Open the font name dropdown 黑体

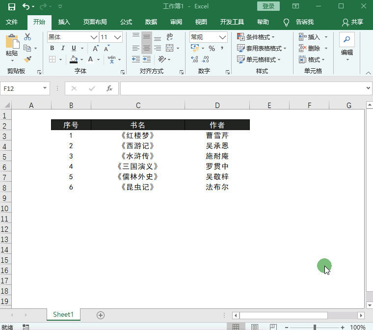pyautogui.click(x=94, y=37)
